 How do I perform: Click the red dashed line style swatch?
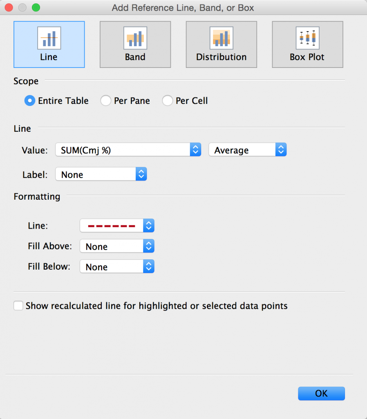(x=112, y=225)
